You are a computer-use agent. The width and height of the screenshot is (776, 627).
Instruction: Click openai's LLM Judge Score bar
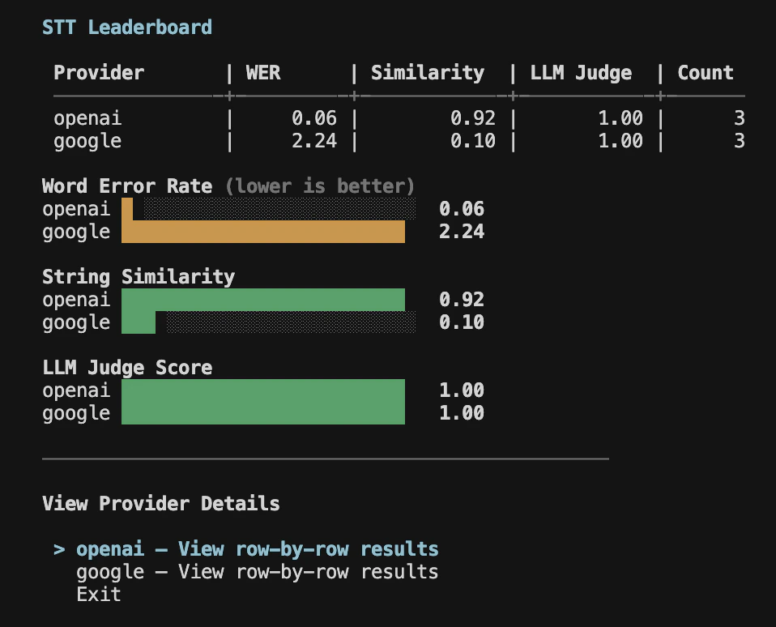tap(263, 390)
